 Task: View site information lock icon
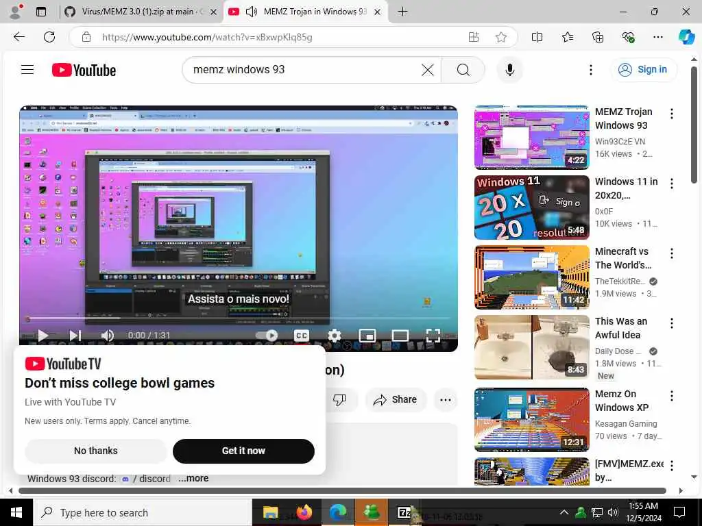pos(86,37)
